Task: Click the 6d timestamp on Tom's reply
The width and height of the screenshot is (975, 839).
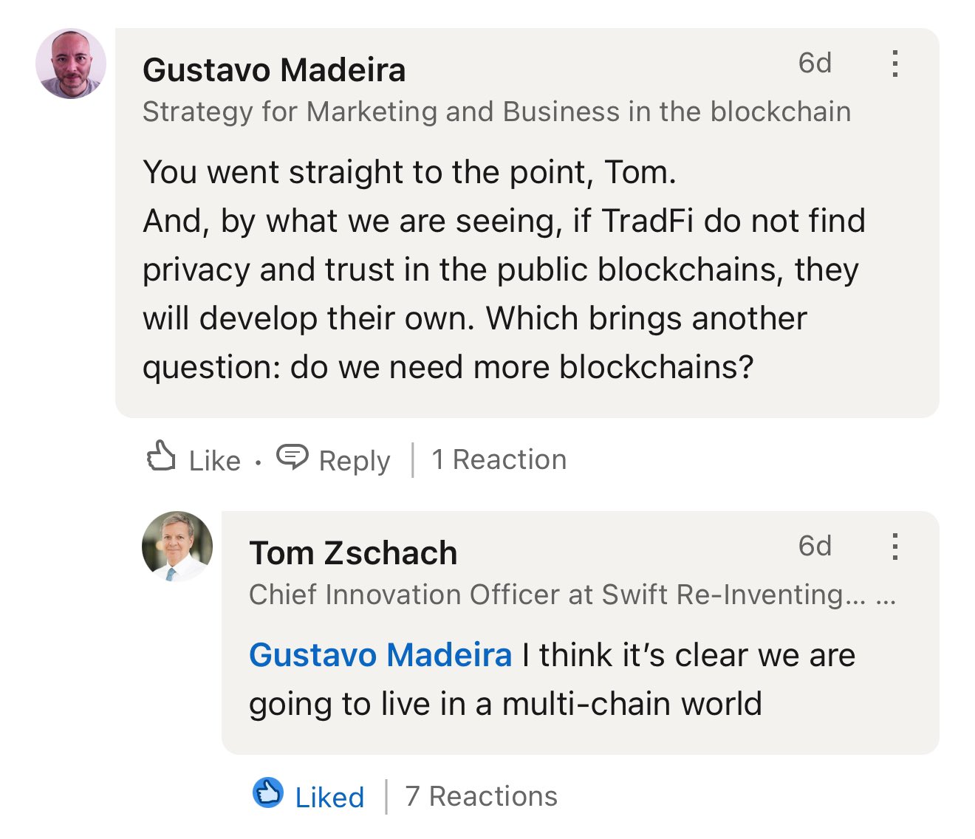Action: [815, 547]
